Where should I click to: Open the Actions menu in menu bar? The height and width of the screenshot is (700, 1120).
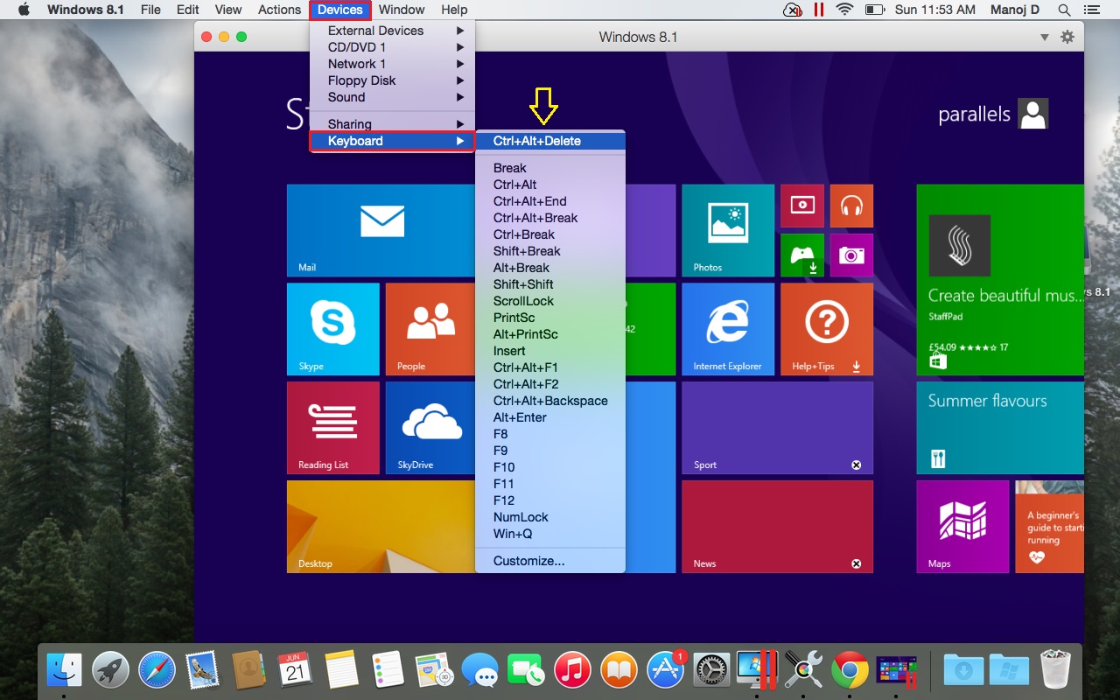click(279, 10)
